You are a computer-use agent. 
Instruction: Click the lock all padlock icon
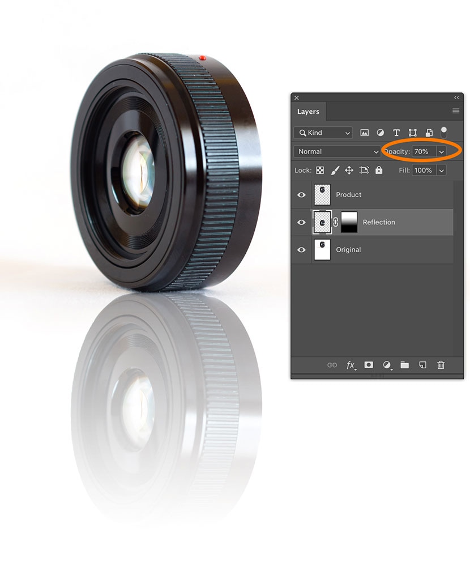point(379,170)
